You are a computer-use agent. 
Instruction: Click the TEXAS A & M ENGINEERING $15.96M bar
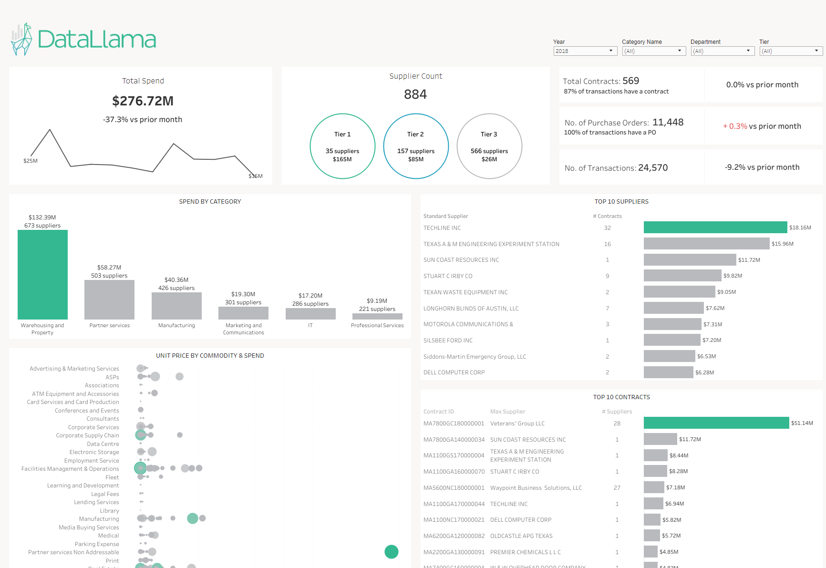coord(707,244)
